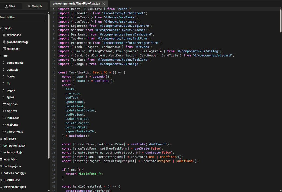Click the main.tsx code icon

click(4, 125)
